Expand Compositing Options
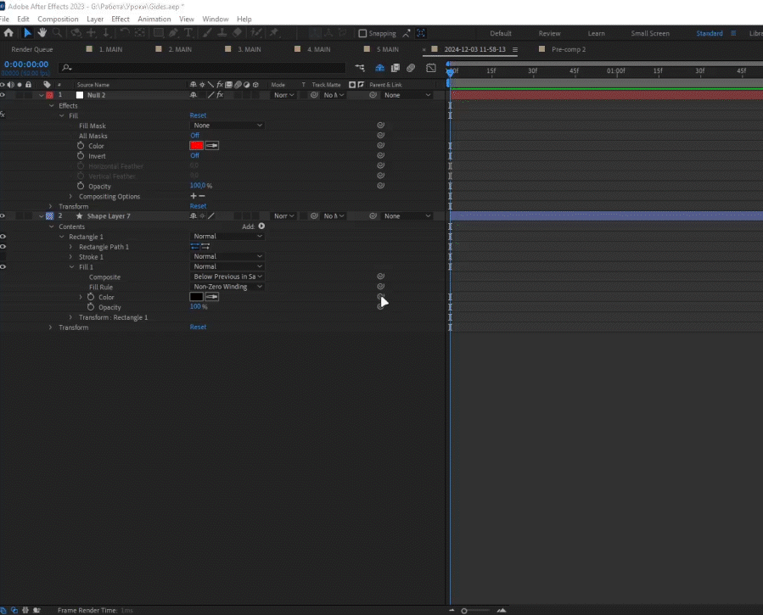The width and height of the screenshot is (763, 615). 71,197
